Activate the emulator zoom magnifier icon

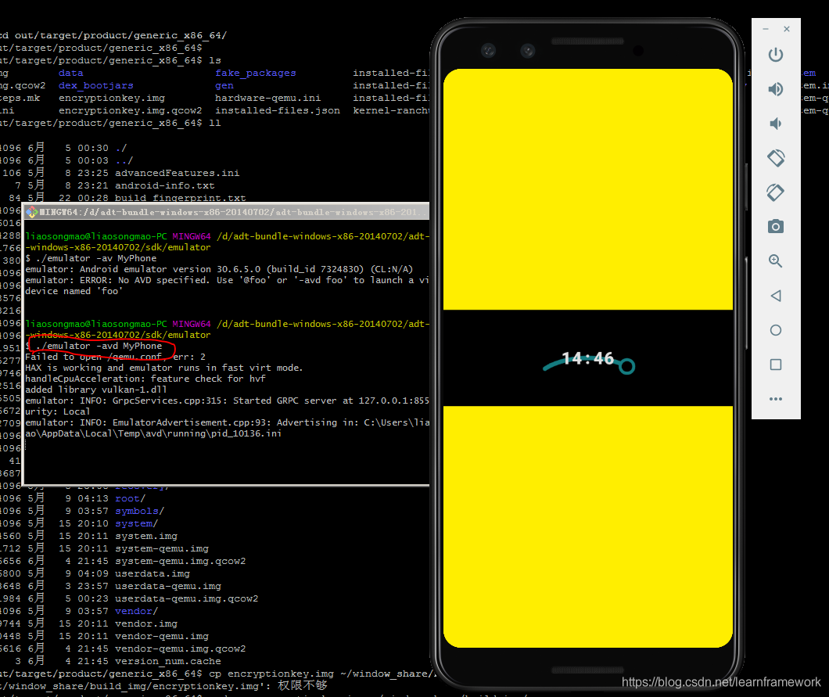(x=776, y=260)
